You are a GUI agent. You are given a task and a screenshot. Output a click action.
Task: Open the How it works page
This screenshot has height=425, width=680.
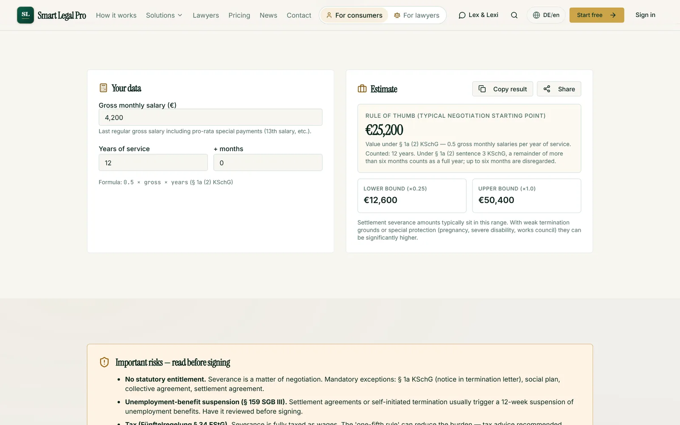coord(116,15)
